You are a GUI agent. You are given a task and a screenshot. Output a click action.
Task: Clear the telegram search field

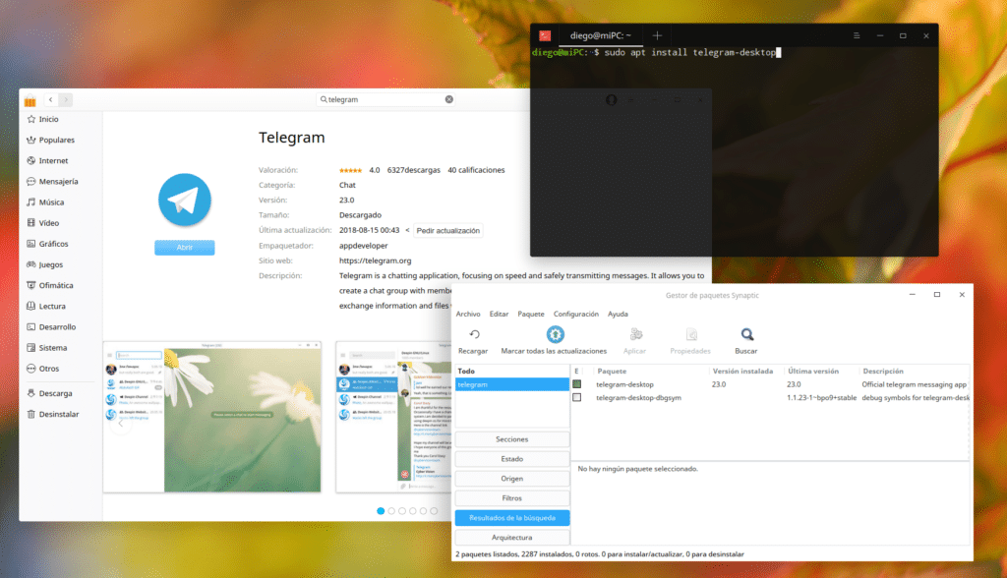[448, 99]
